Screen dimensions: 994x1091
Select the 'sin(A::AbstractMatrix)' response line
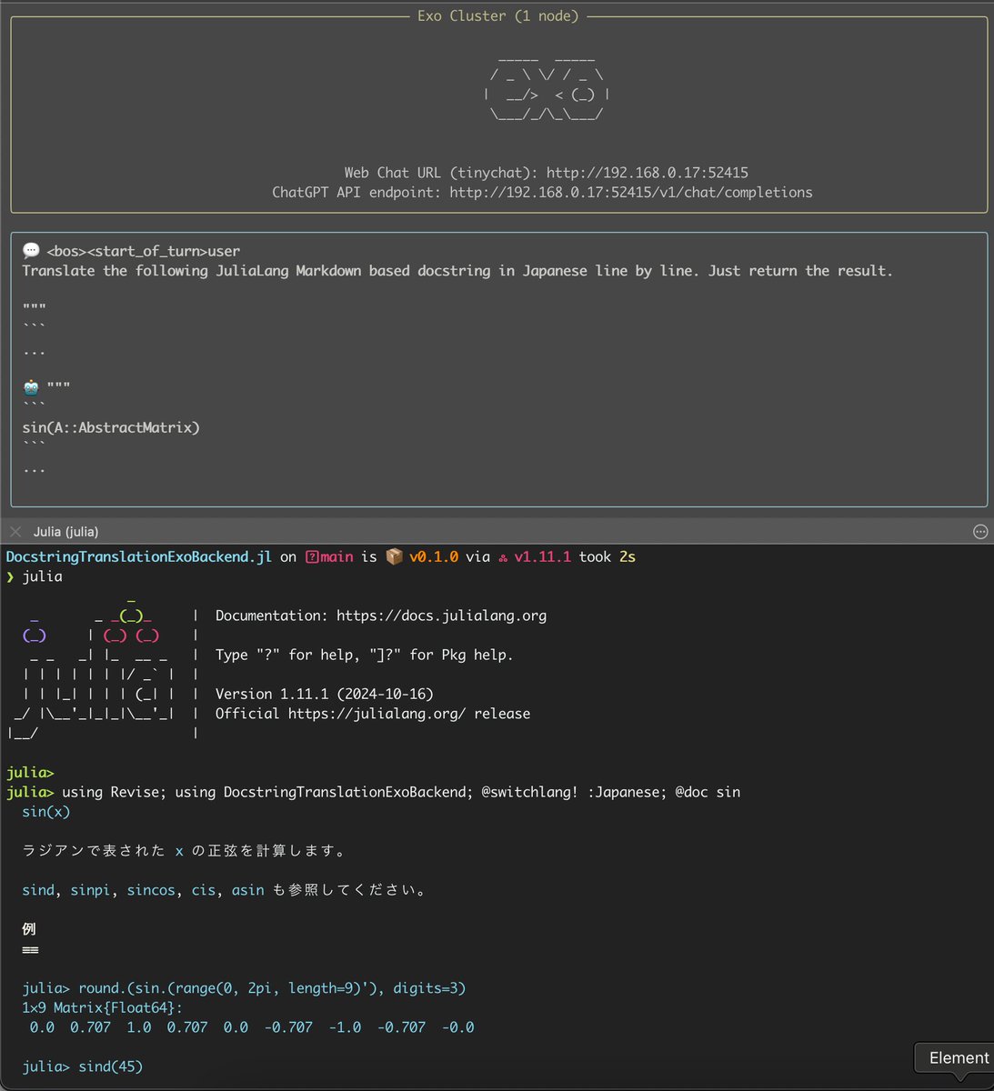tap(111, 427)
